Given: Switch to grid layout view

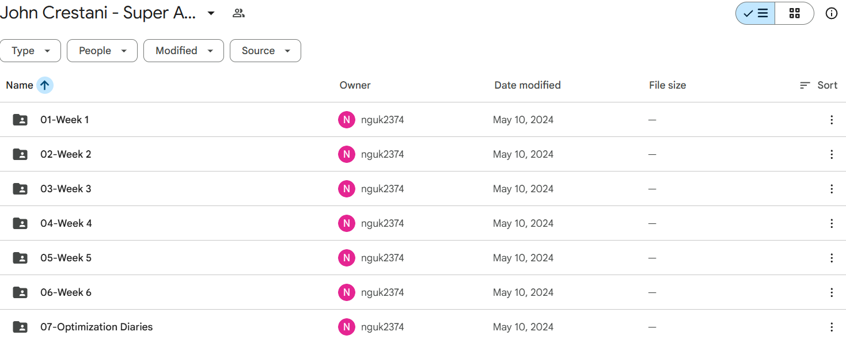Looking at the screenshot, I should 794,13.
